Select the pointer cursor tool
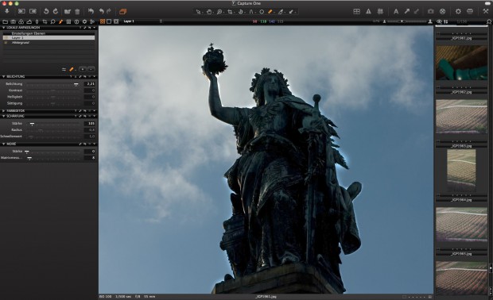Viewport: 493px width, 300px height. pos(198,12)
